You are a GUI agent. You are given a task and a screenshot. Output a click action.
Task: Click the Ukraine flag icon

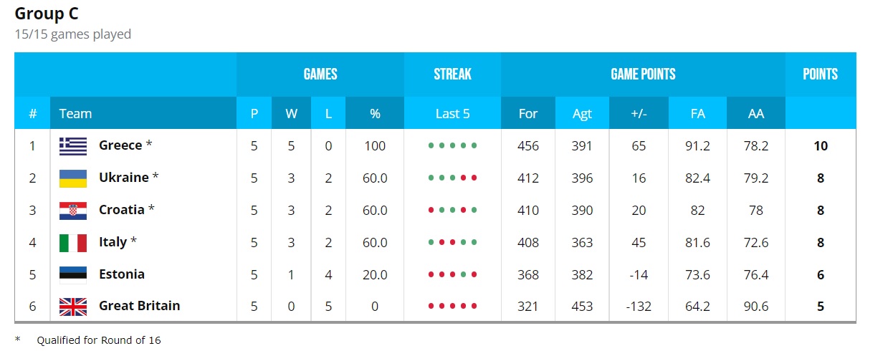[73, 178]
